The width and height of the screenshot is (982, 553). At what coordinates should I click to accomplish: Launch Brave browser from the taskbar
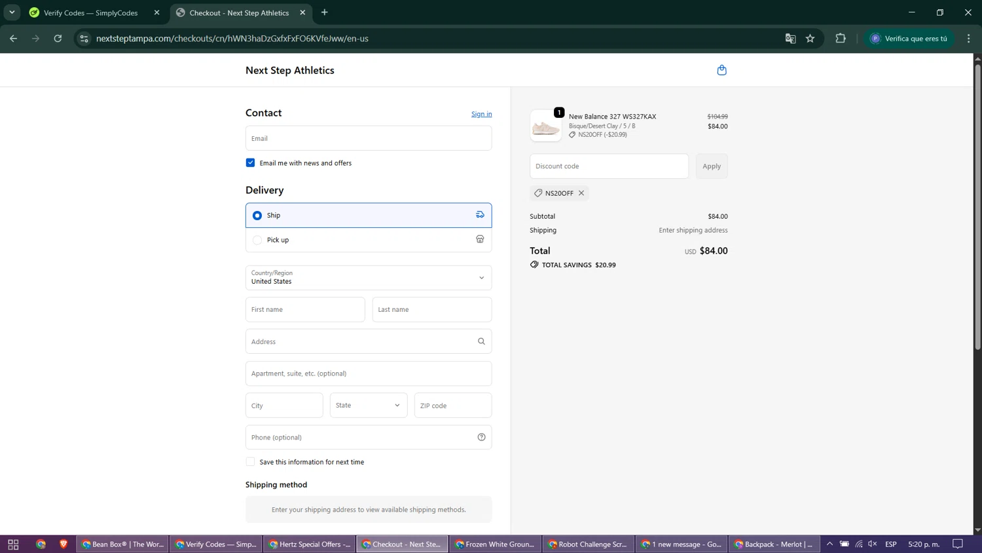pos(64,544)
